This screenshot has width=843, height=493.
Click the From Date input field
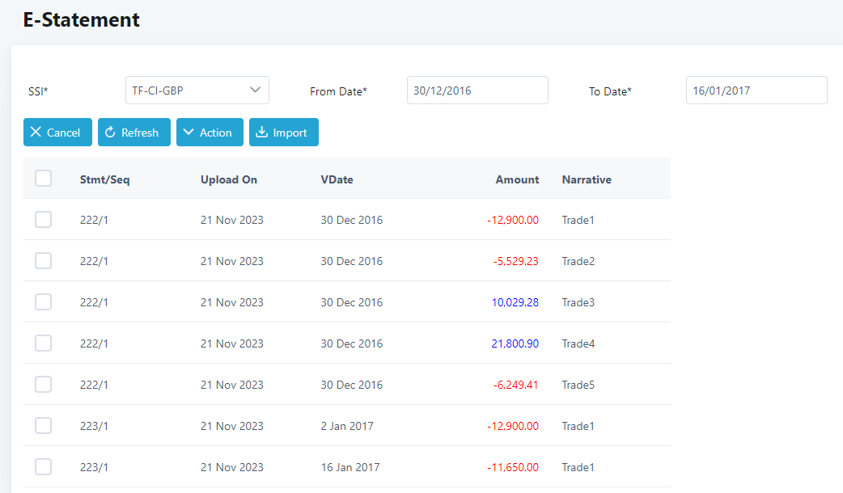pos(477,91)
